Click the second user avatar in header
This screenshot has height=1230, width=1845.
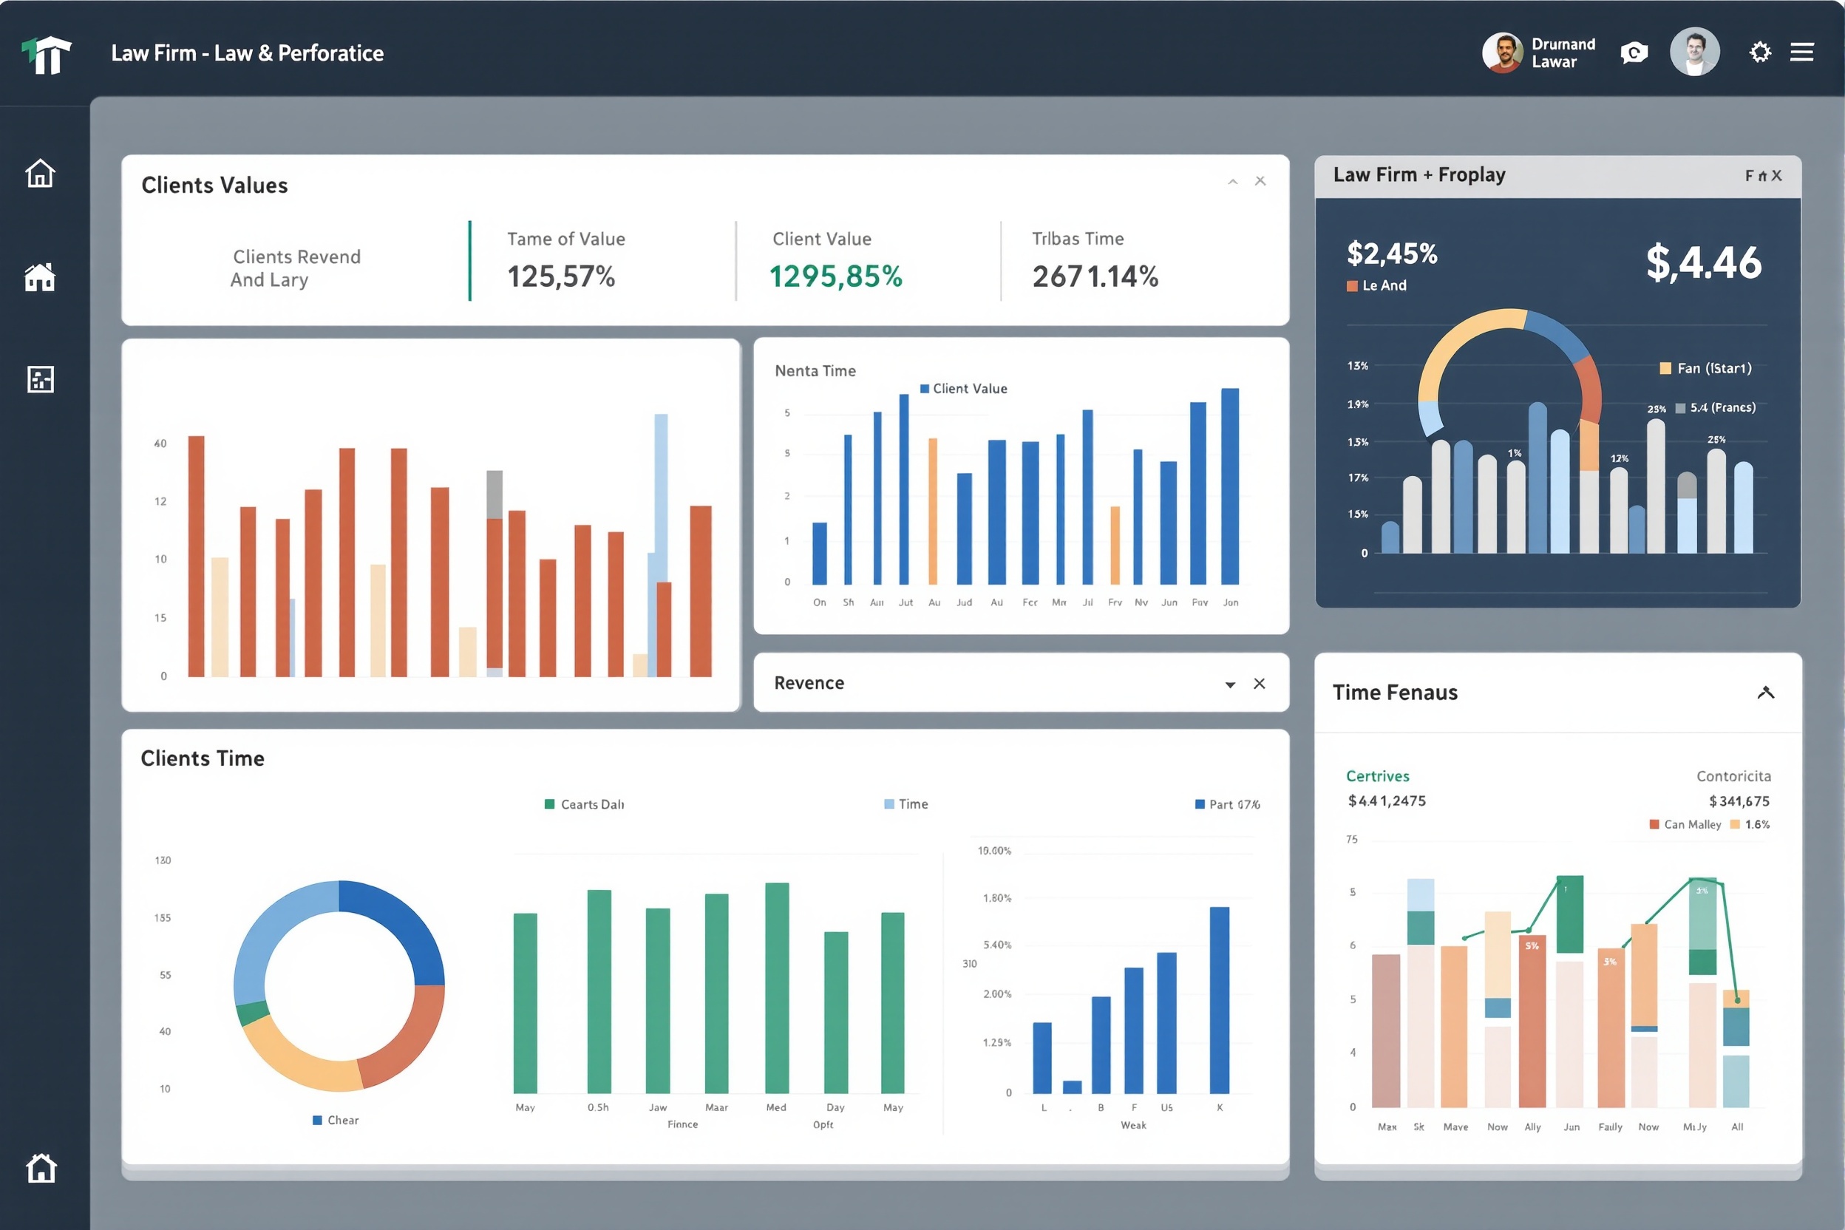click(1695, 52)
